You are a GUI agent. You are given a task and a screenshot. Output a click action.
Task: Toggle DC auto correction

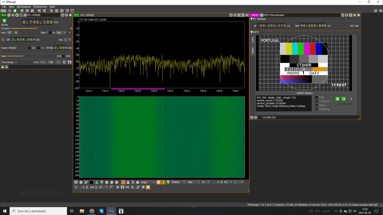(10, 33)
